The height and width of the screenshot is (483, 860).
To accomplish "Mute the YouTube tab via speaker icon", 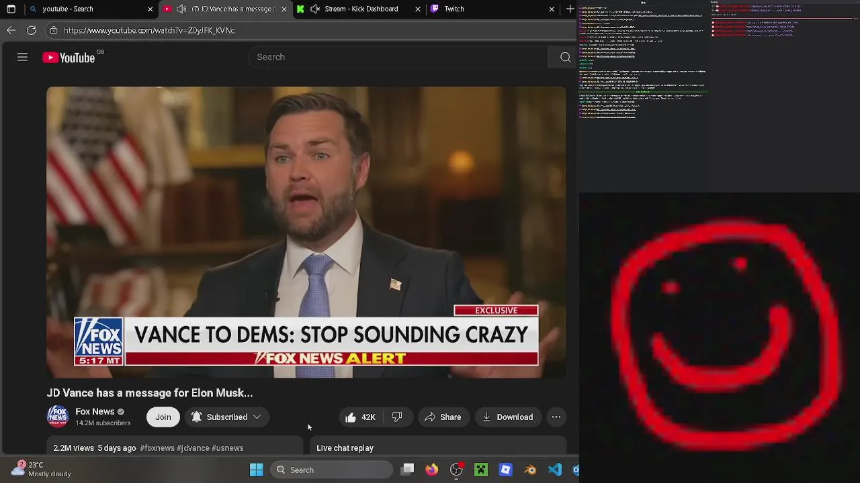I will 181,9.
